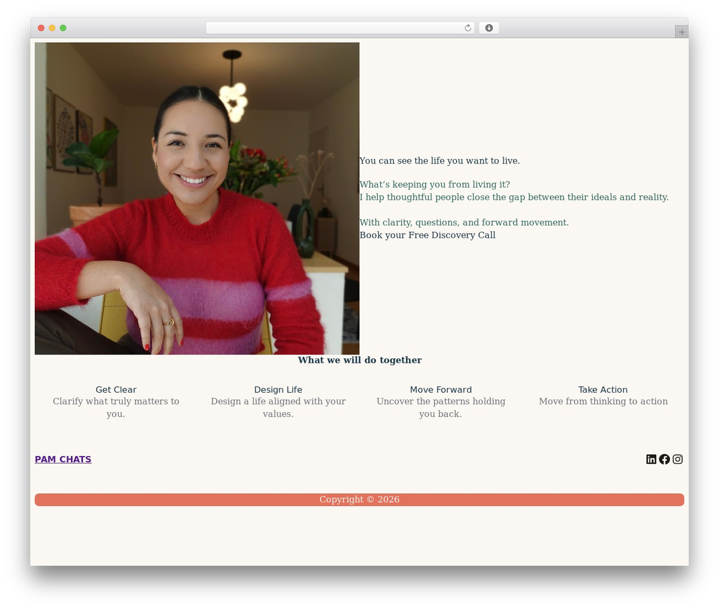Click the browser reload icon

(467, 28)
